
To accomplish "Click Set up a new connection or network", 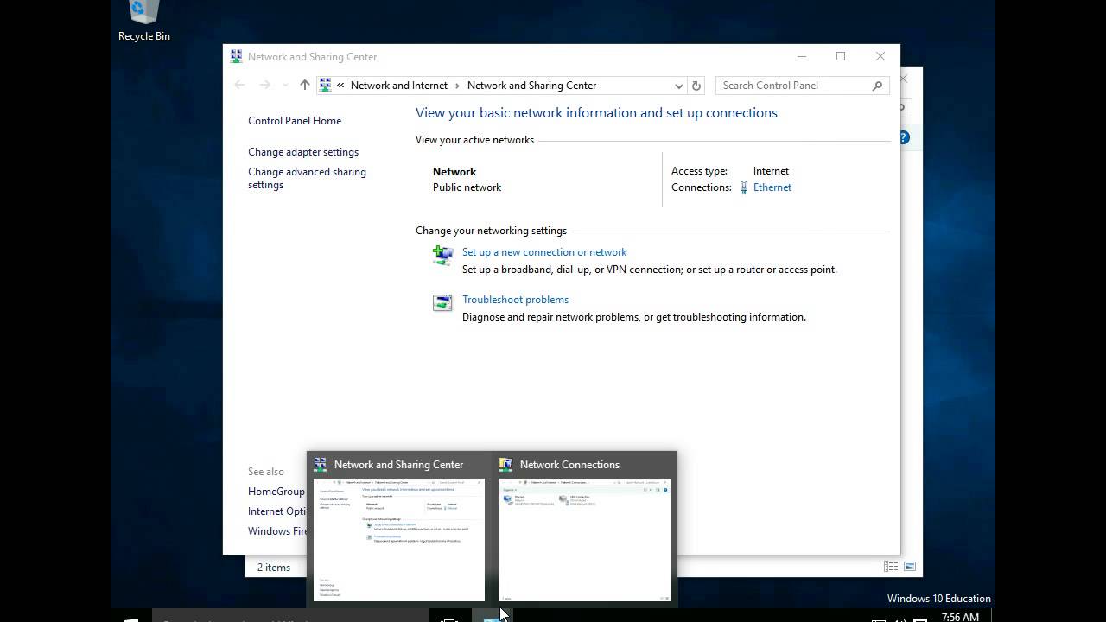I will (544, 252).
